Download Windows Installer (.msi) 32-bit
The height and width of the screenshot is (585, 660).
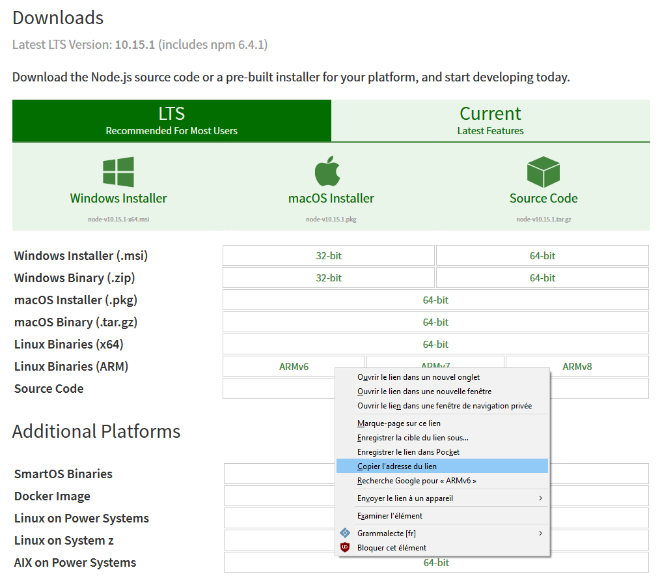(x=328, y=255)
